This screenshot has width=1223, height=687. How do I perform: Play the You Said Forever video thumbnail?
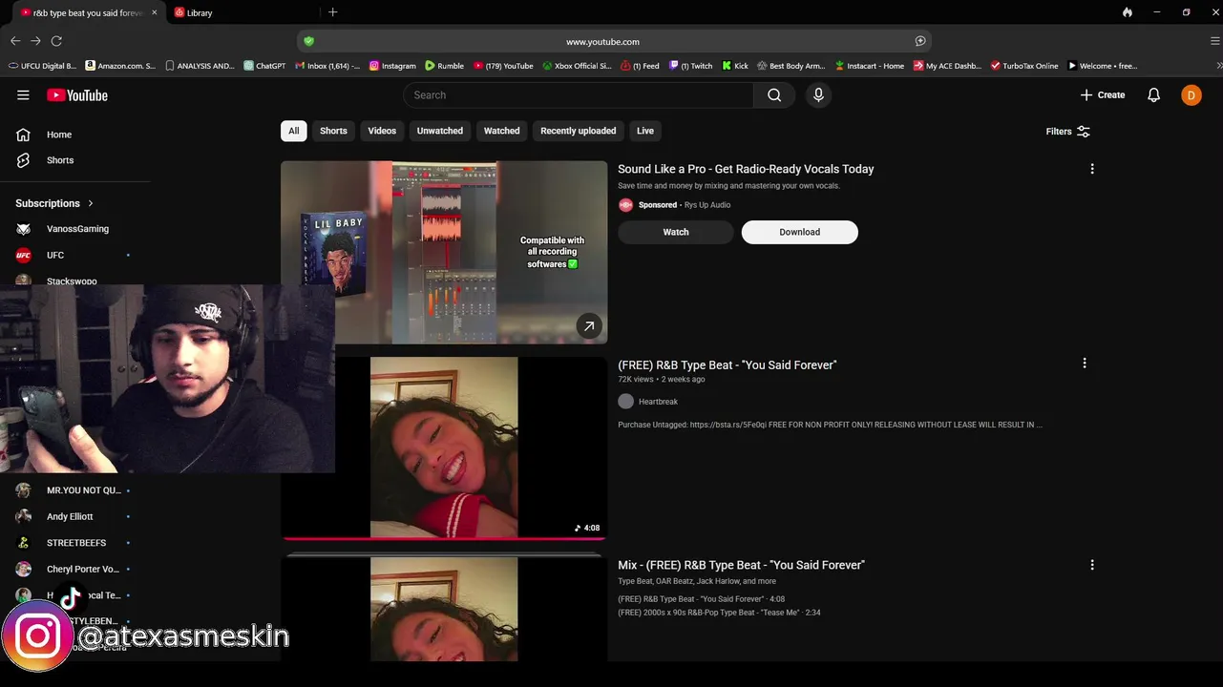(x=444, y=448)
